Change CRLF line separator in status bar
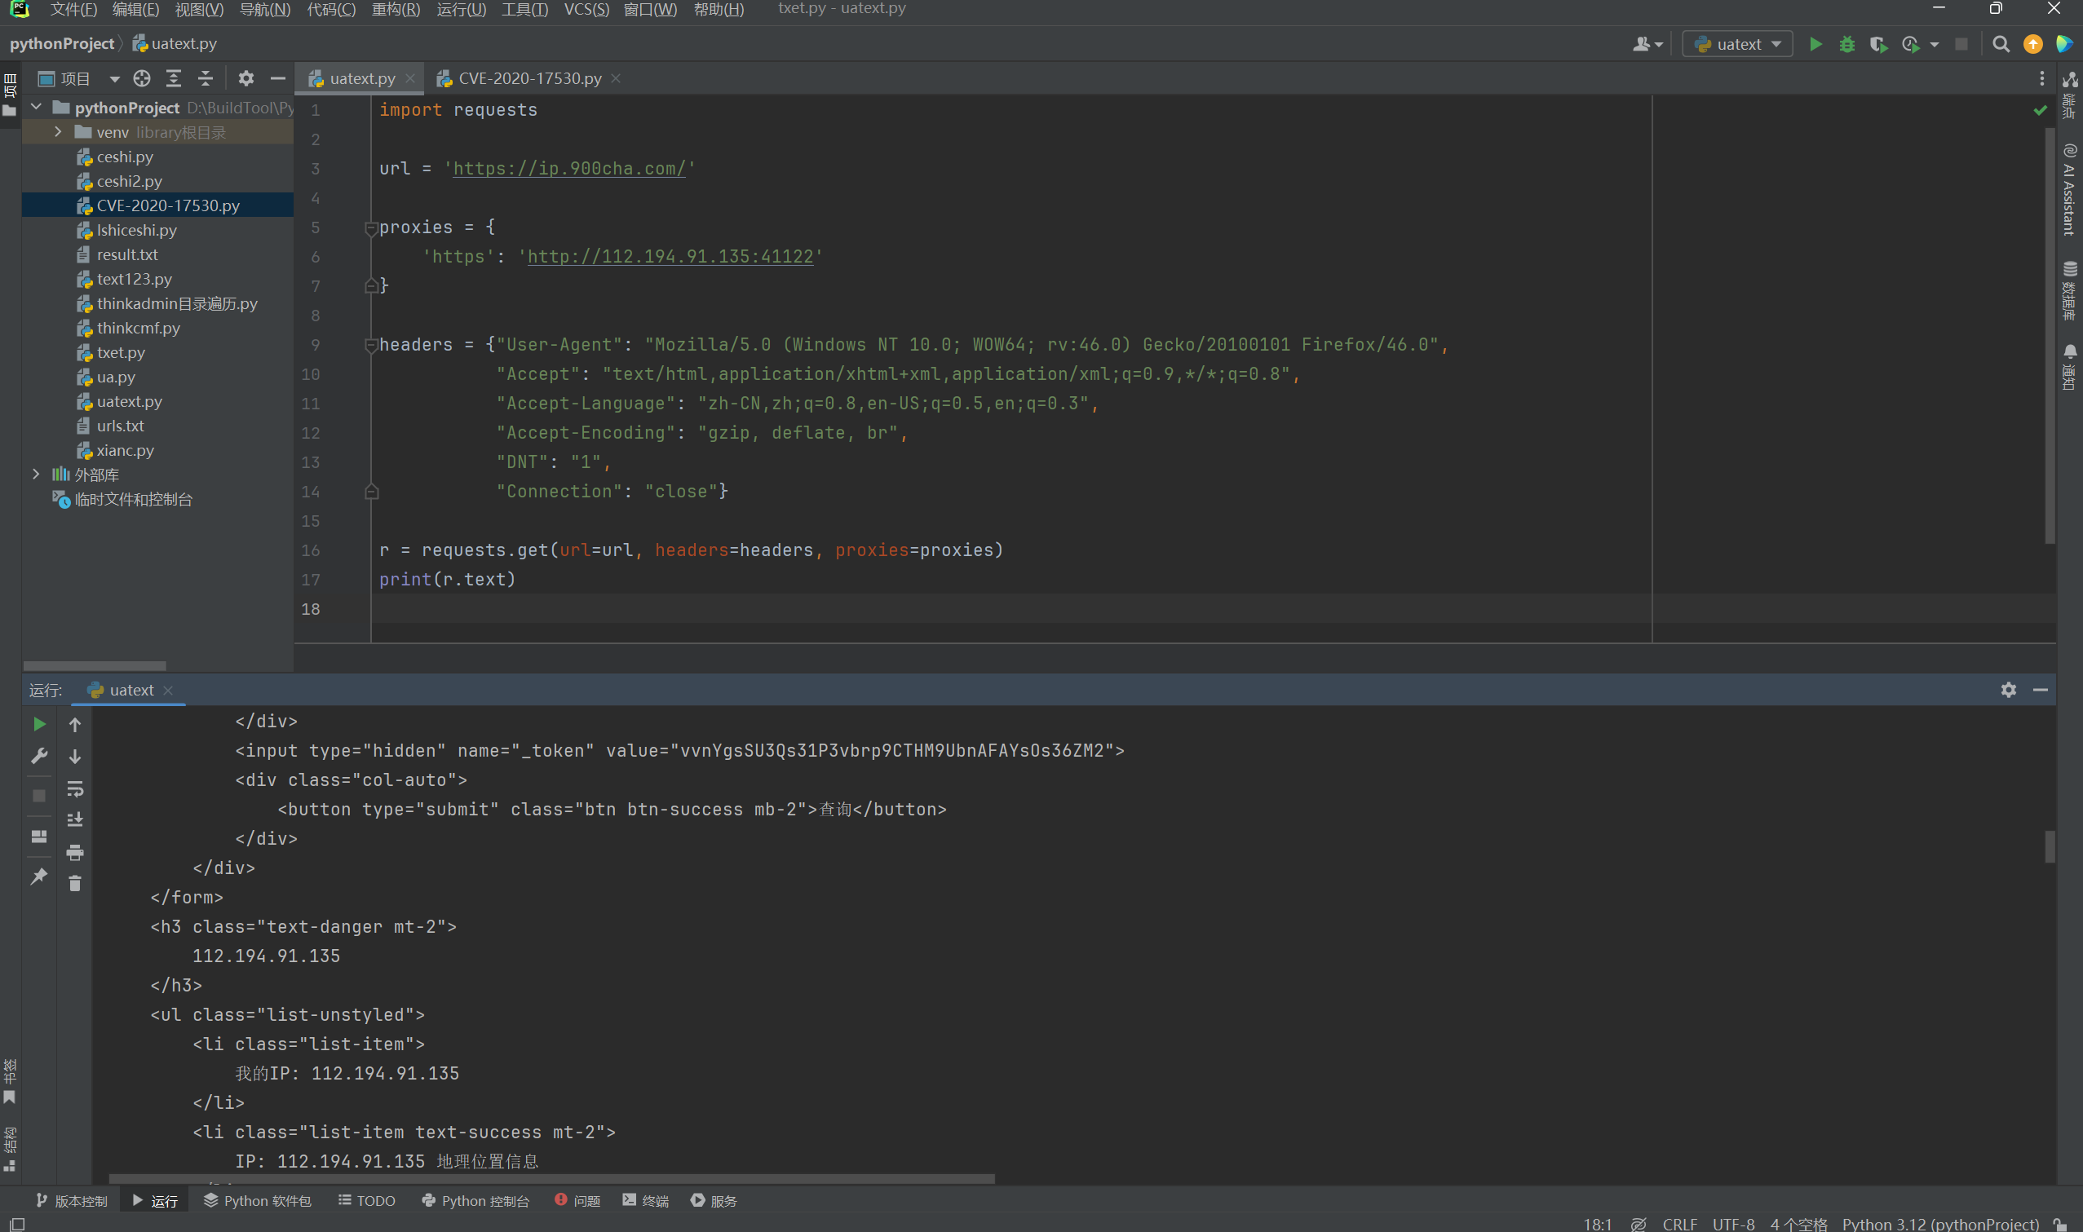 pos(1679,1224)
